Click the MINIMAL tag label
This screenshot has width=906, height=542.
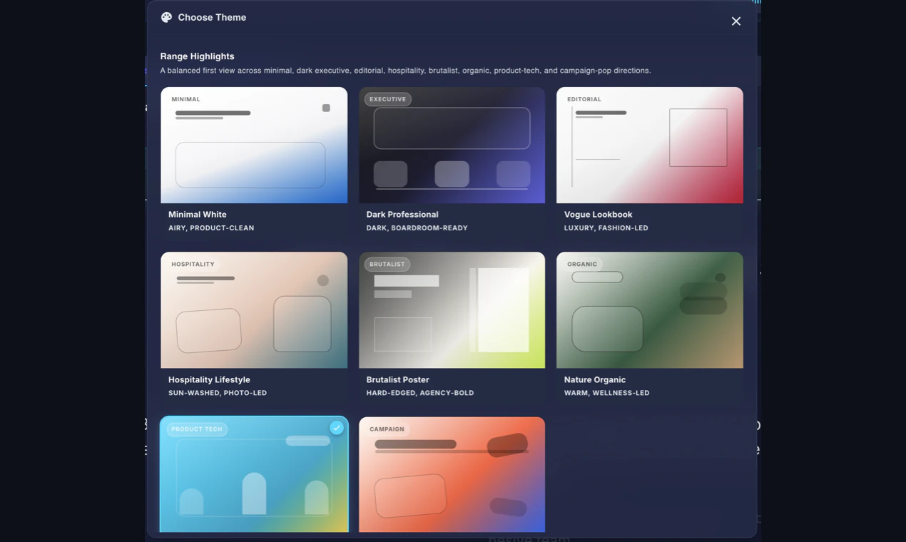tap(185, 99)
